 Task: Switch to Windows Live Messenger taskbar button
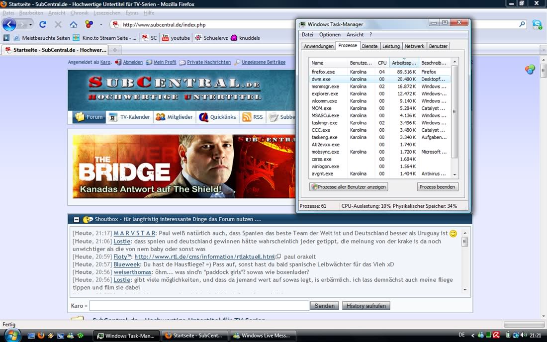coord(263,336)
